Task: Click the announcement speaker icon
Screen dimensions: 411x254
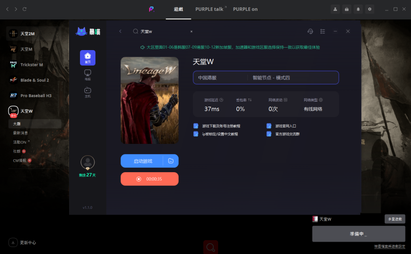Action: [142, 47]
